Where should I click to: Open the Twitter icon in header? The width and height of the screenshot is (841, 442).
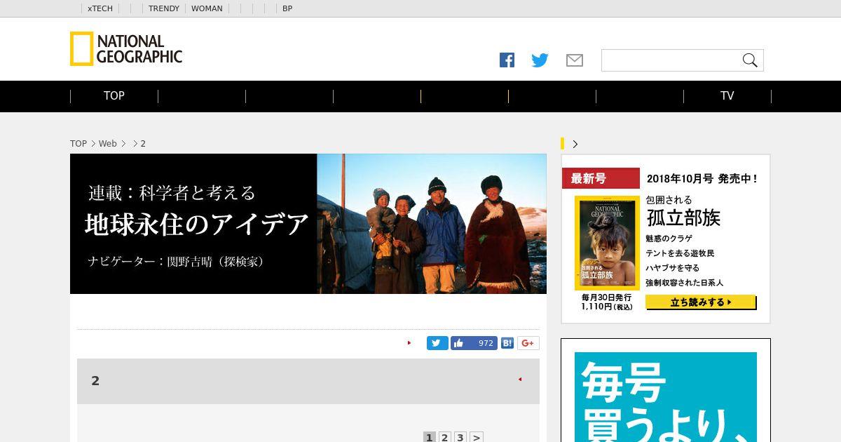(540, 60)
